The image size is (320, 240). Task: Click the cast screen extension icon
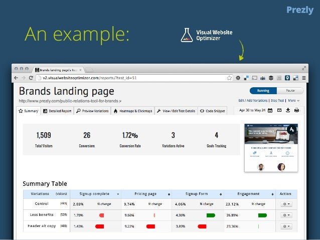[254, 78]
